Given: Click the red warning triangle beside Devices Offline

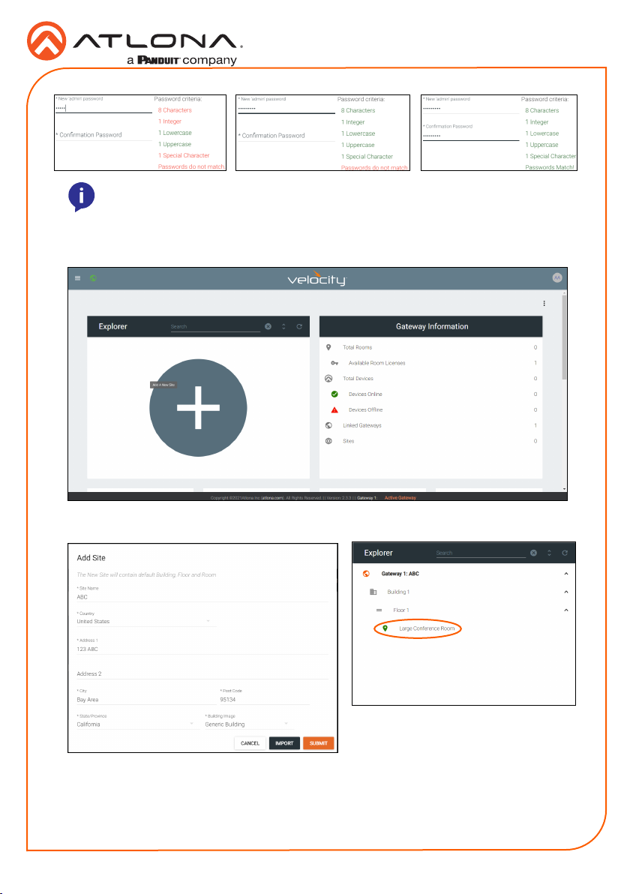Looking at the screenshot, I should pyautogui.click(x=334, y=410).
